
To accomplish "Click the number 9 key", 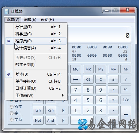I will tap(101, 90).
